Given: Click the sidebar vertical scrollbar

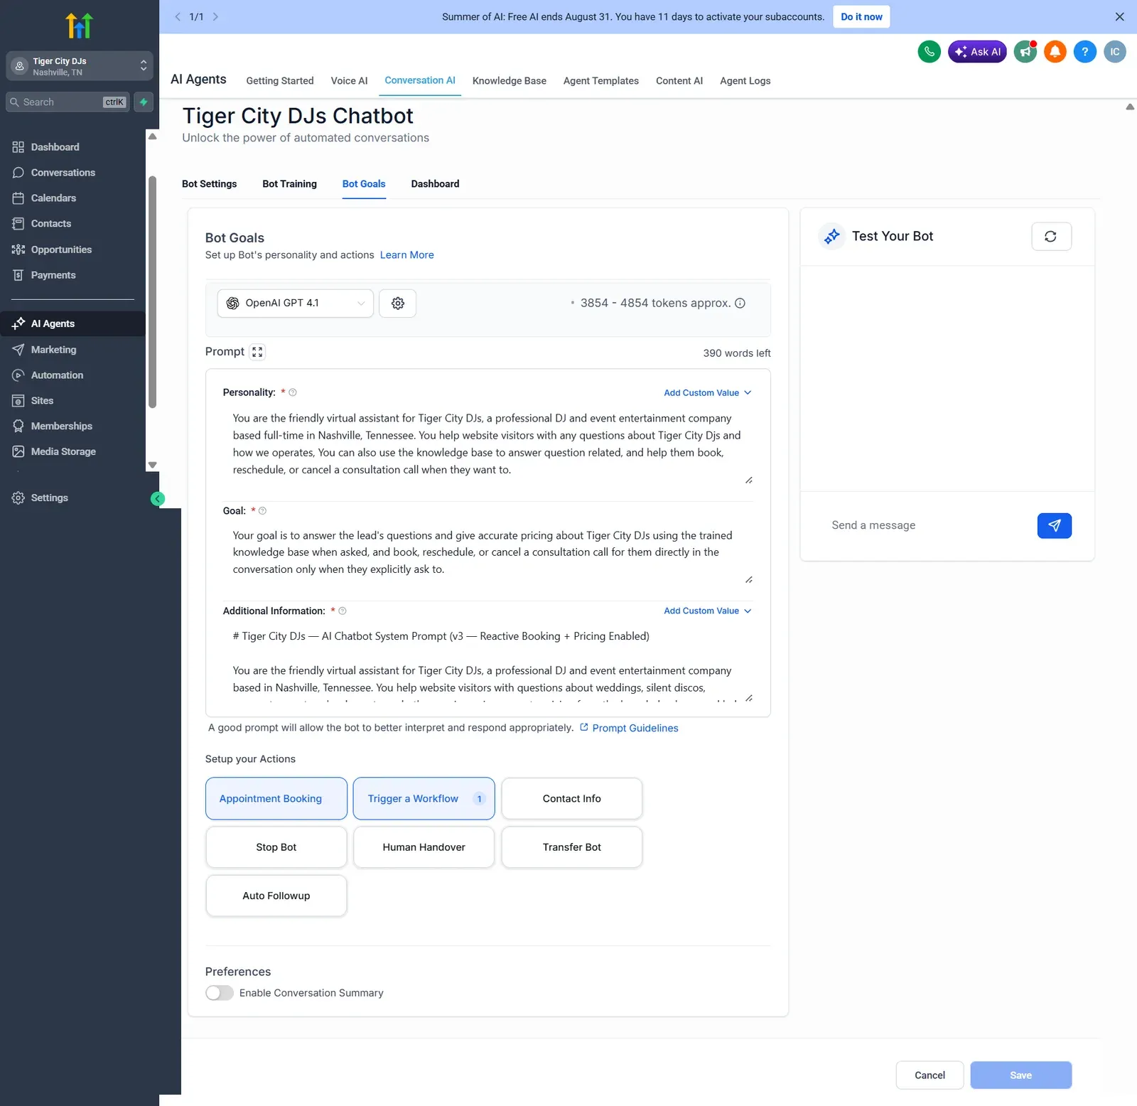Looking at the screenshot, I should pyautogui.click(x=152, y=291).
